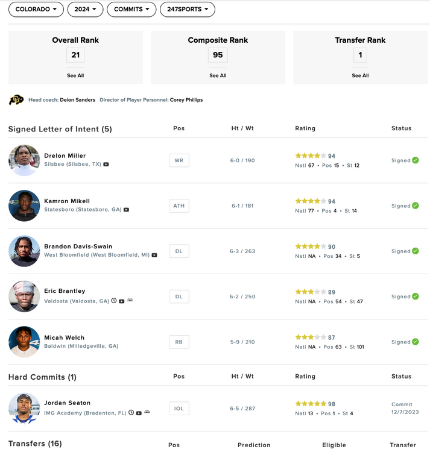Click the green signed checkmark for Micah Welch

point(415,342)
